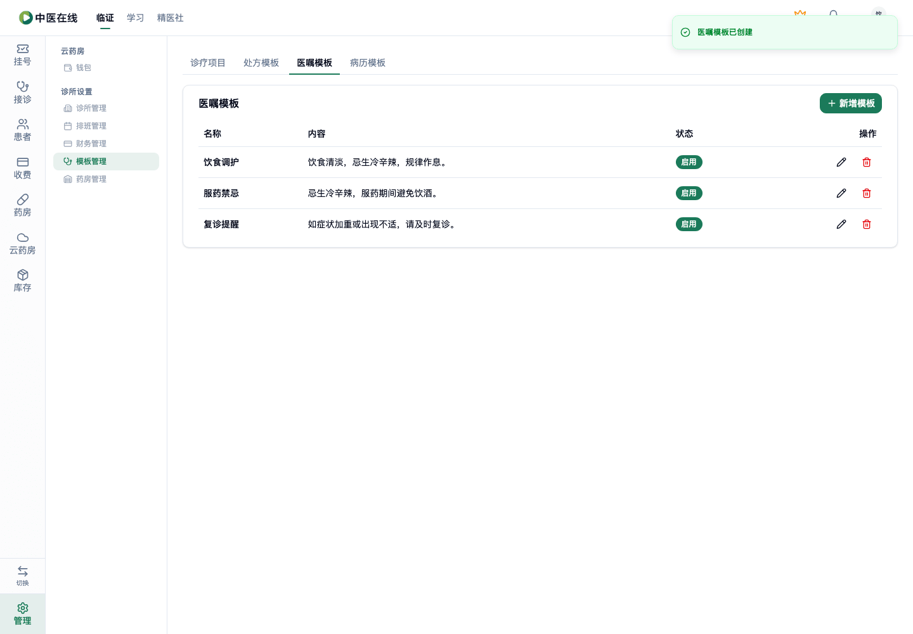Edit the 服药禁忌 template with pencil icon
This screenshot has height=634, width=913.
(841, 193)
